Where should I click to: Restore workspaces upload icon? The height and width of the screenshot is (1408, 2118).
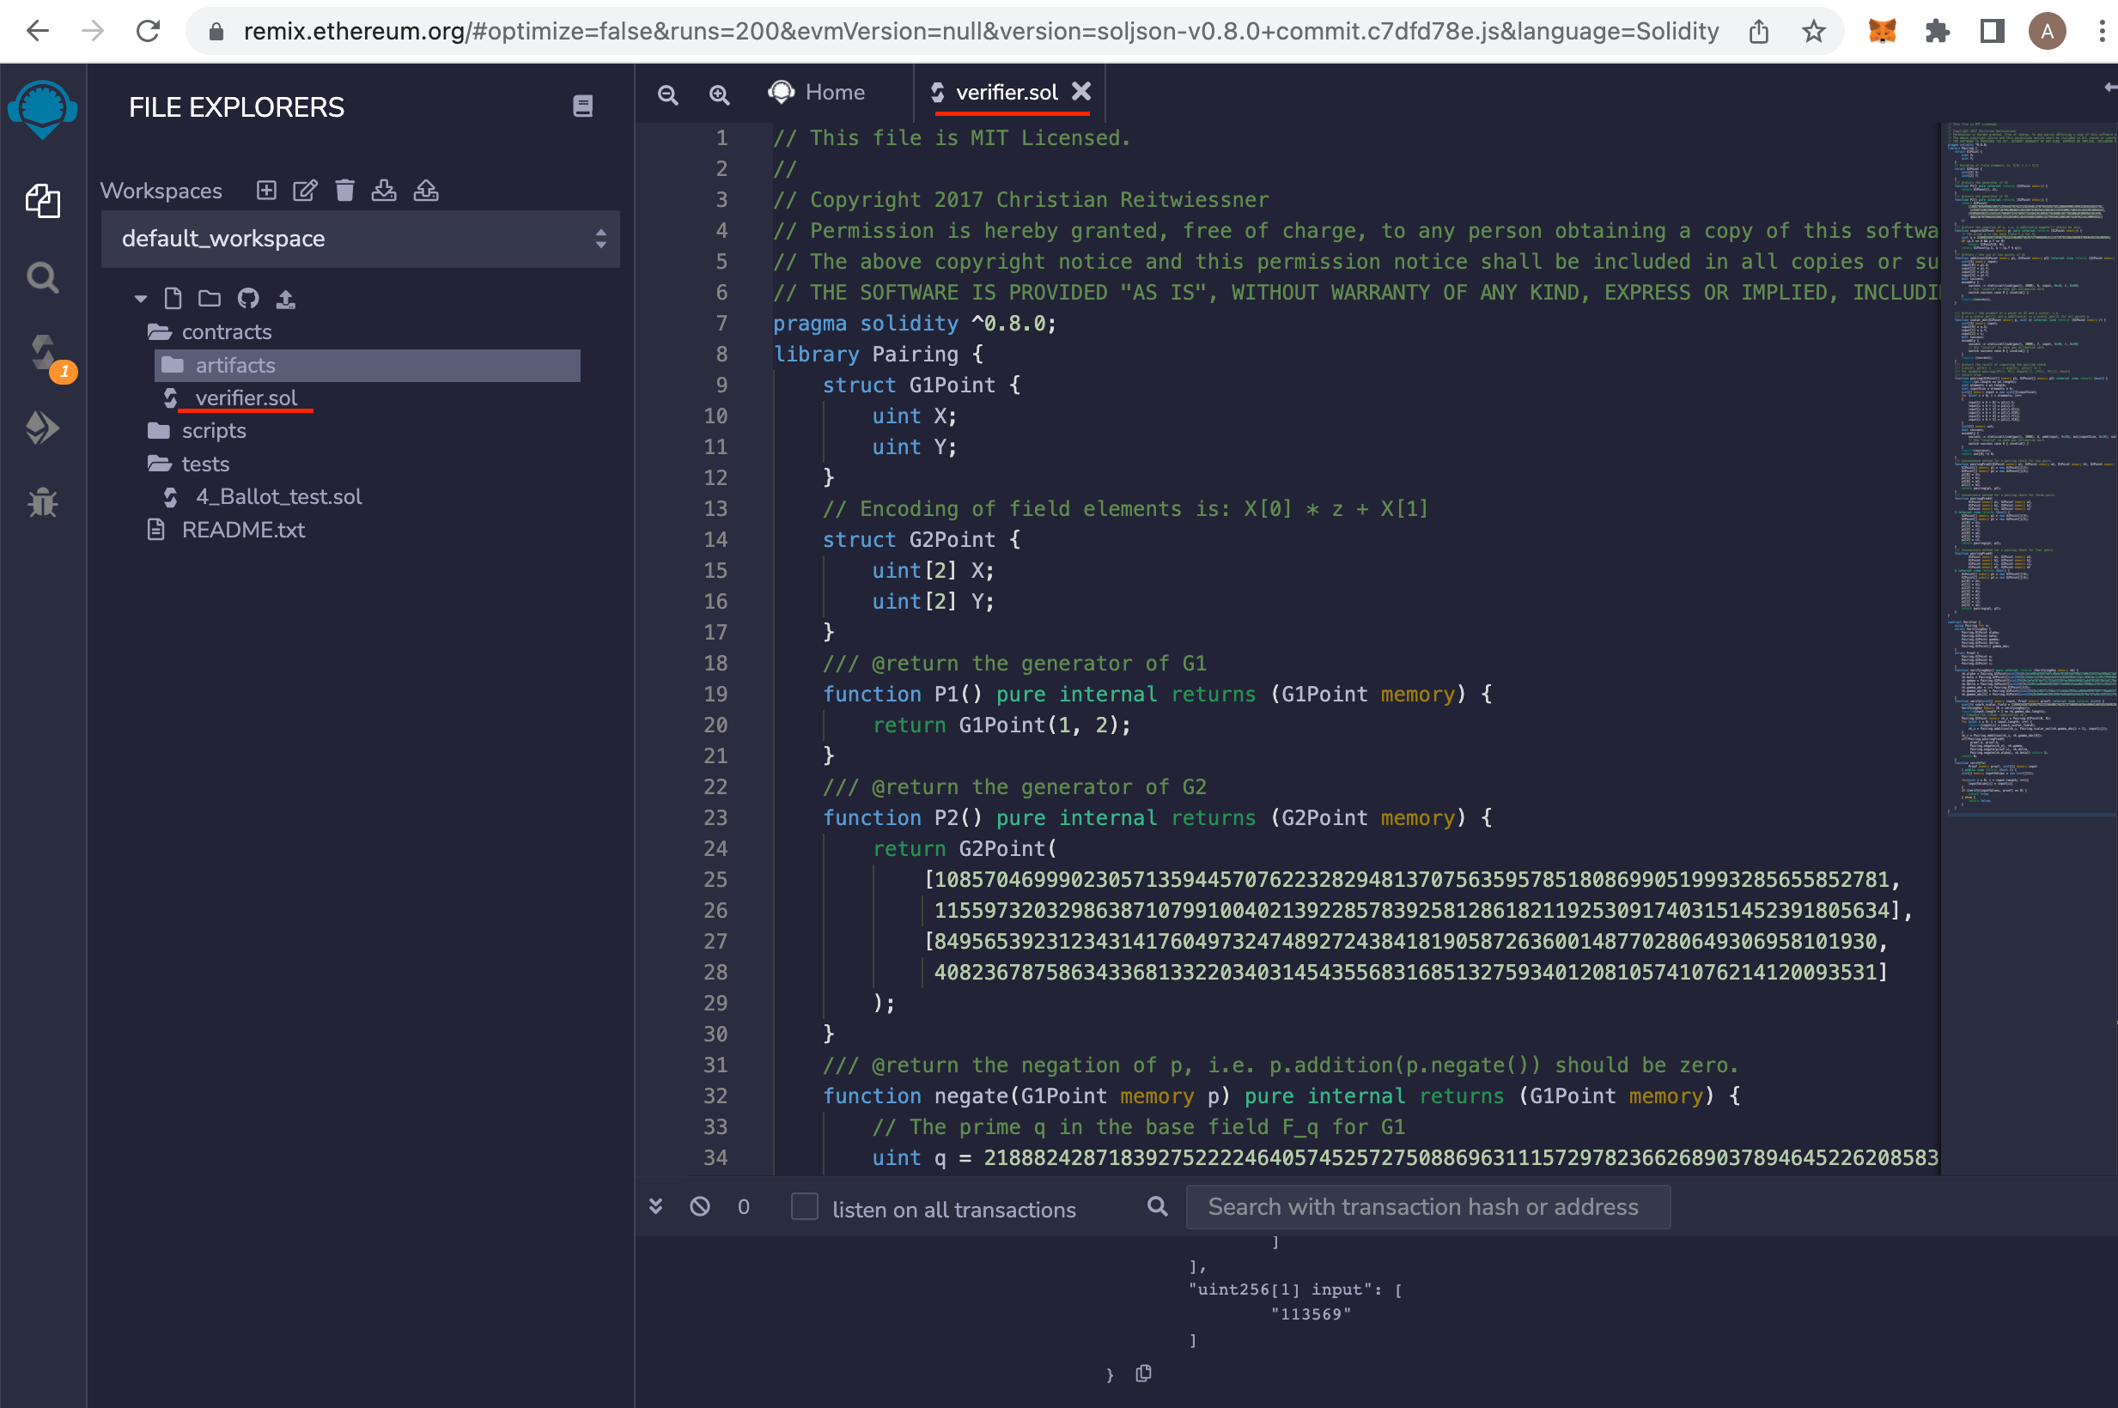tap(426, 190)
